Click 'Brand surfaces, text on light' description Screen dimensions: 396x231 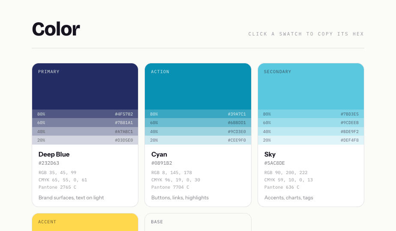[x=71, y=198]
